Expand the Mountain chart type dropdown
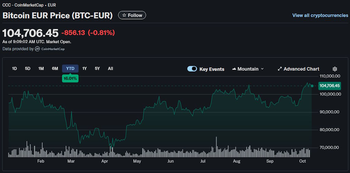The image size is (350, 173). (x=262, y=69)
